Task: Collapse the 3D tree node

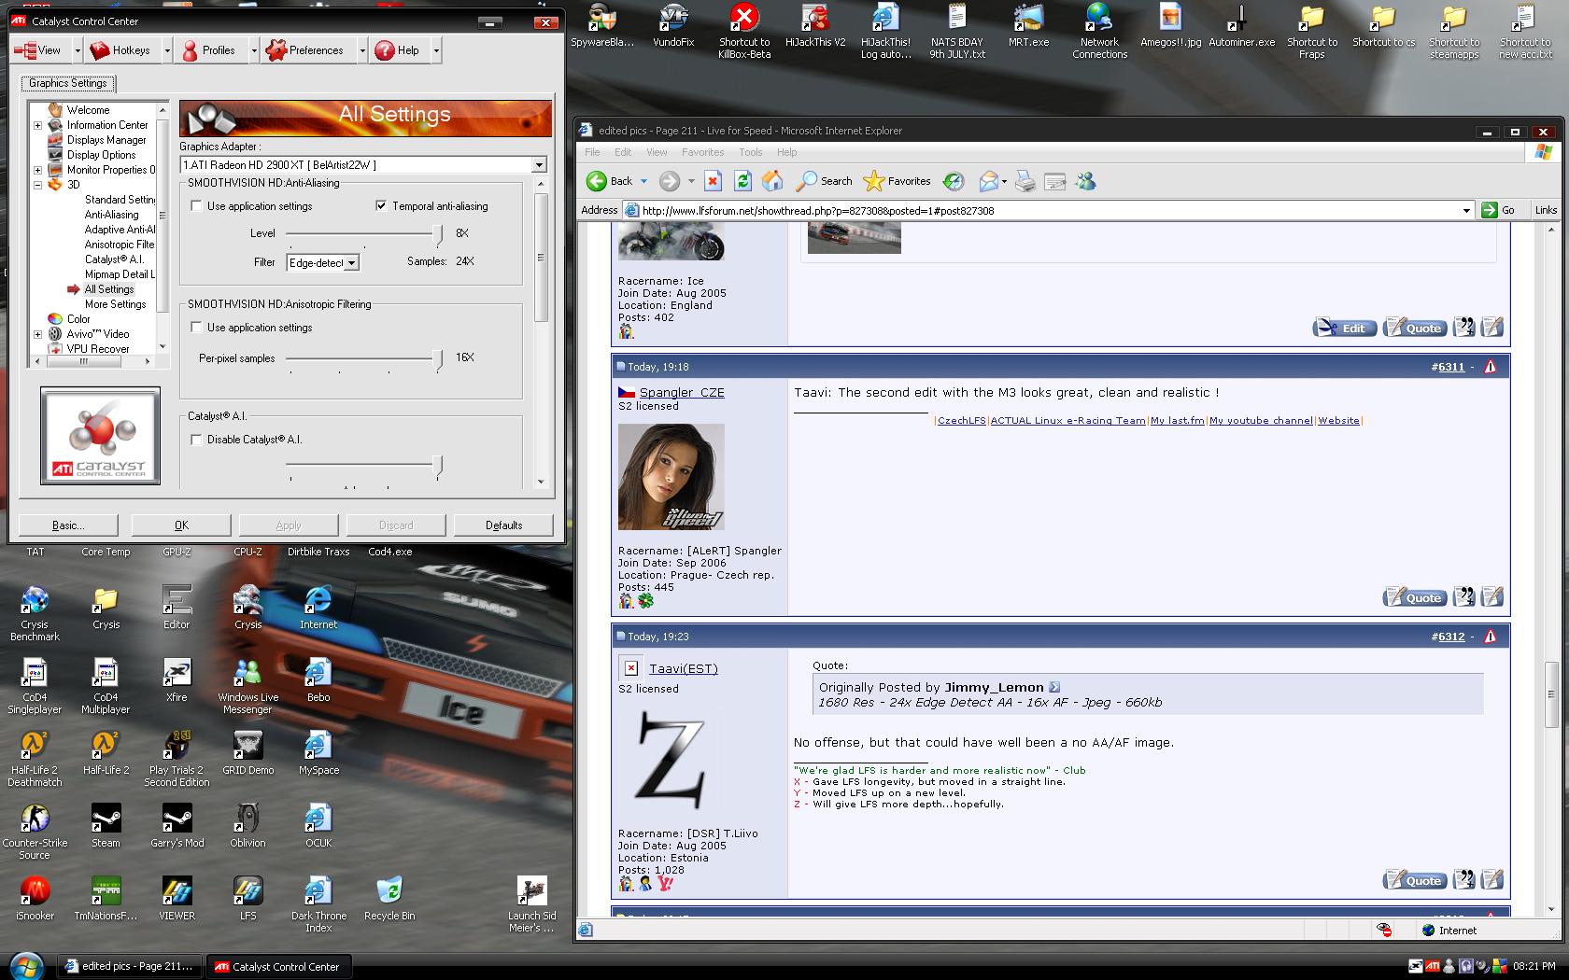Action: pos(38,185)
